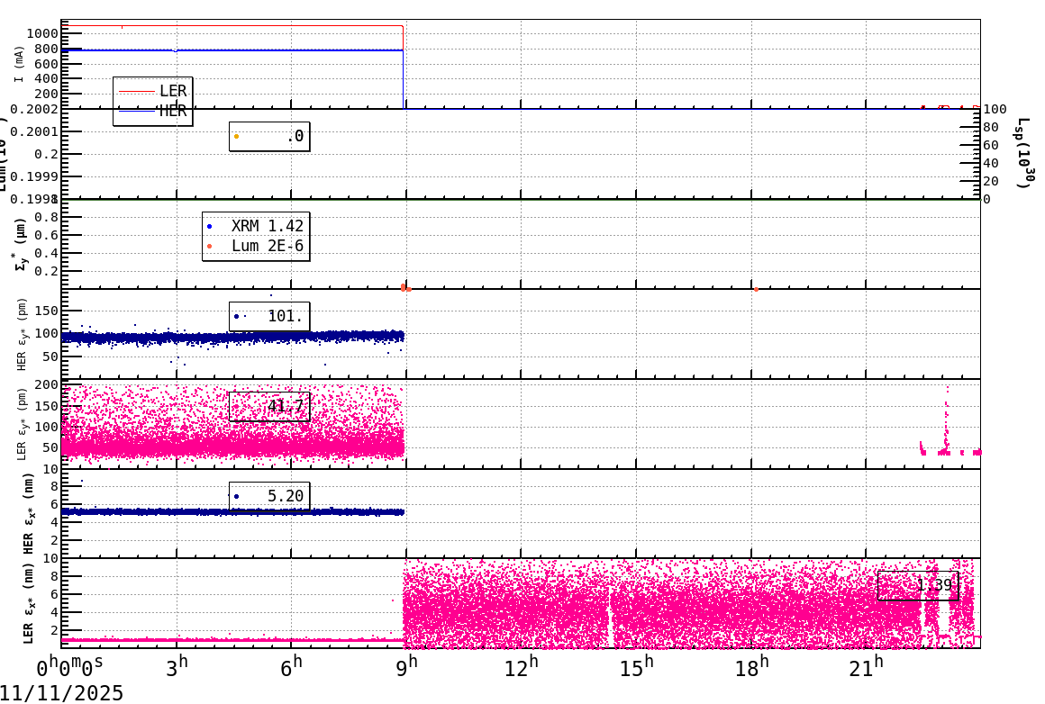The image size is (1045, 704).
Task: Click the red LER line sample in the legend
Action: [x=137, y=91]
